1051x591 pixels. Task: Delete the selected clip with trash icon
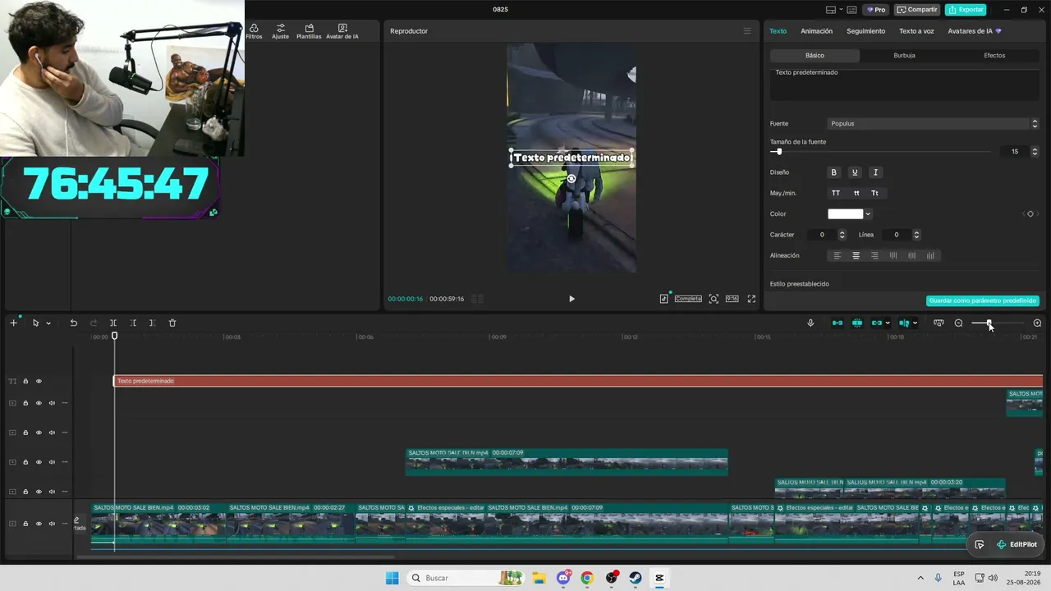point(172,323)
